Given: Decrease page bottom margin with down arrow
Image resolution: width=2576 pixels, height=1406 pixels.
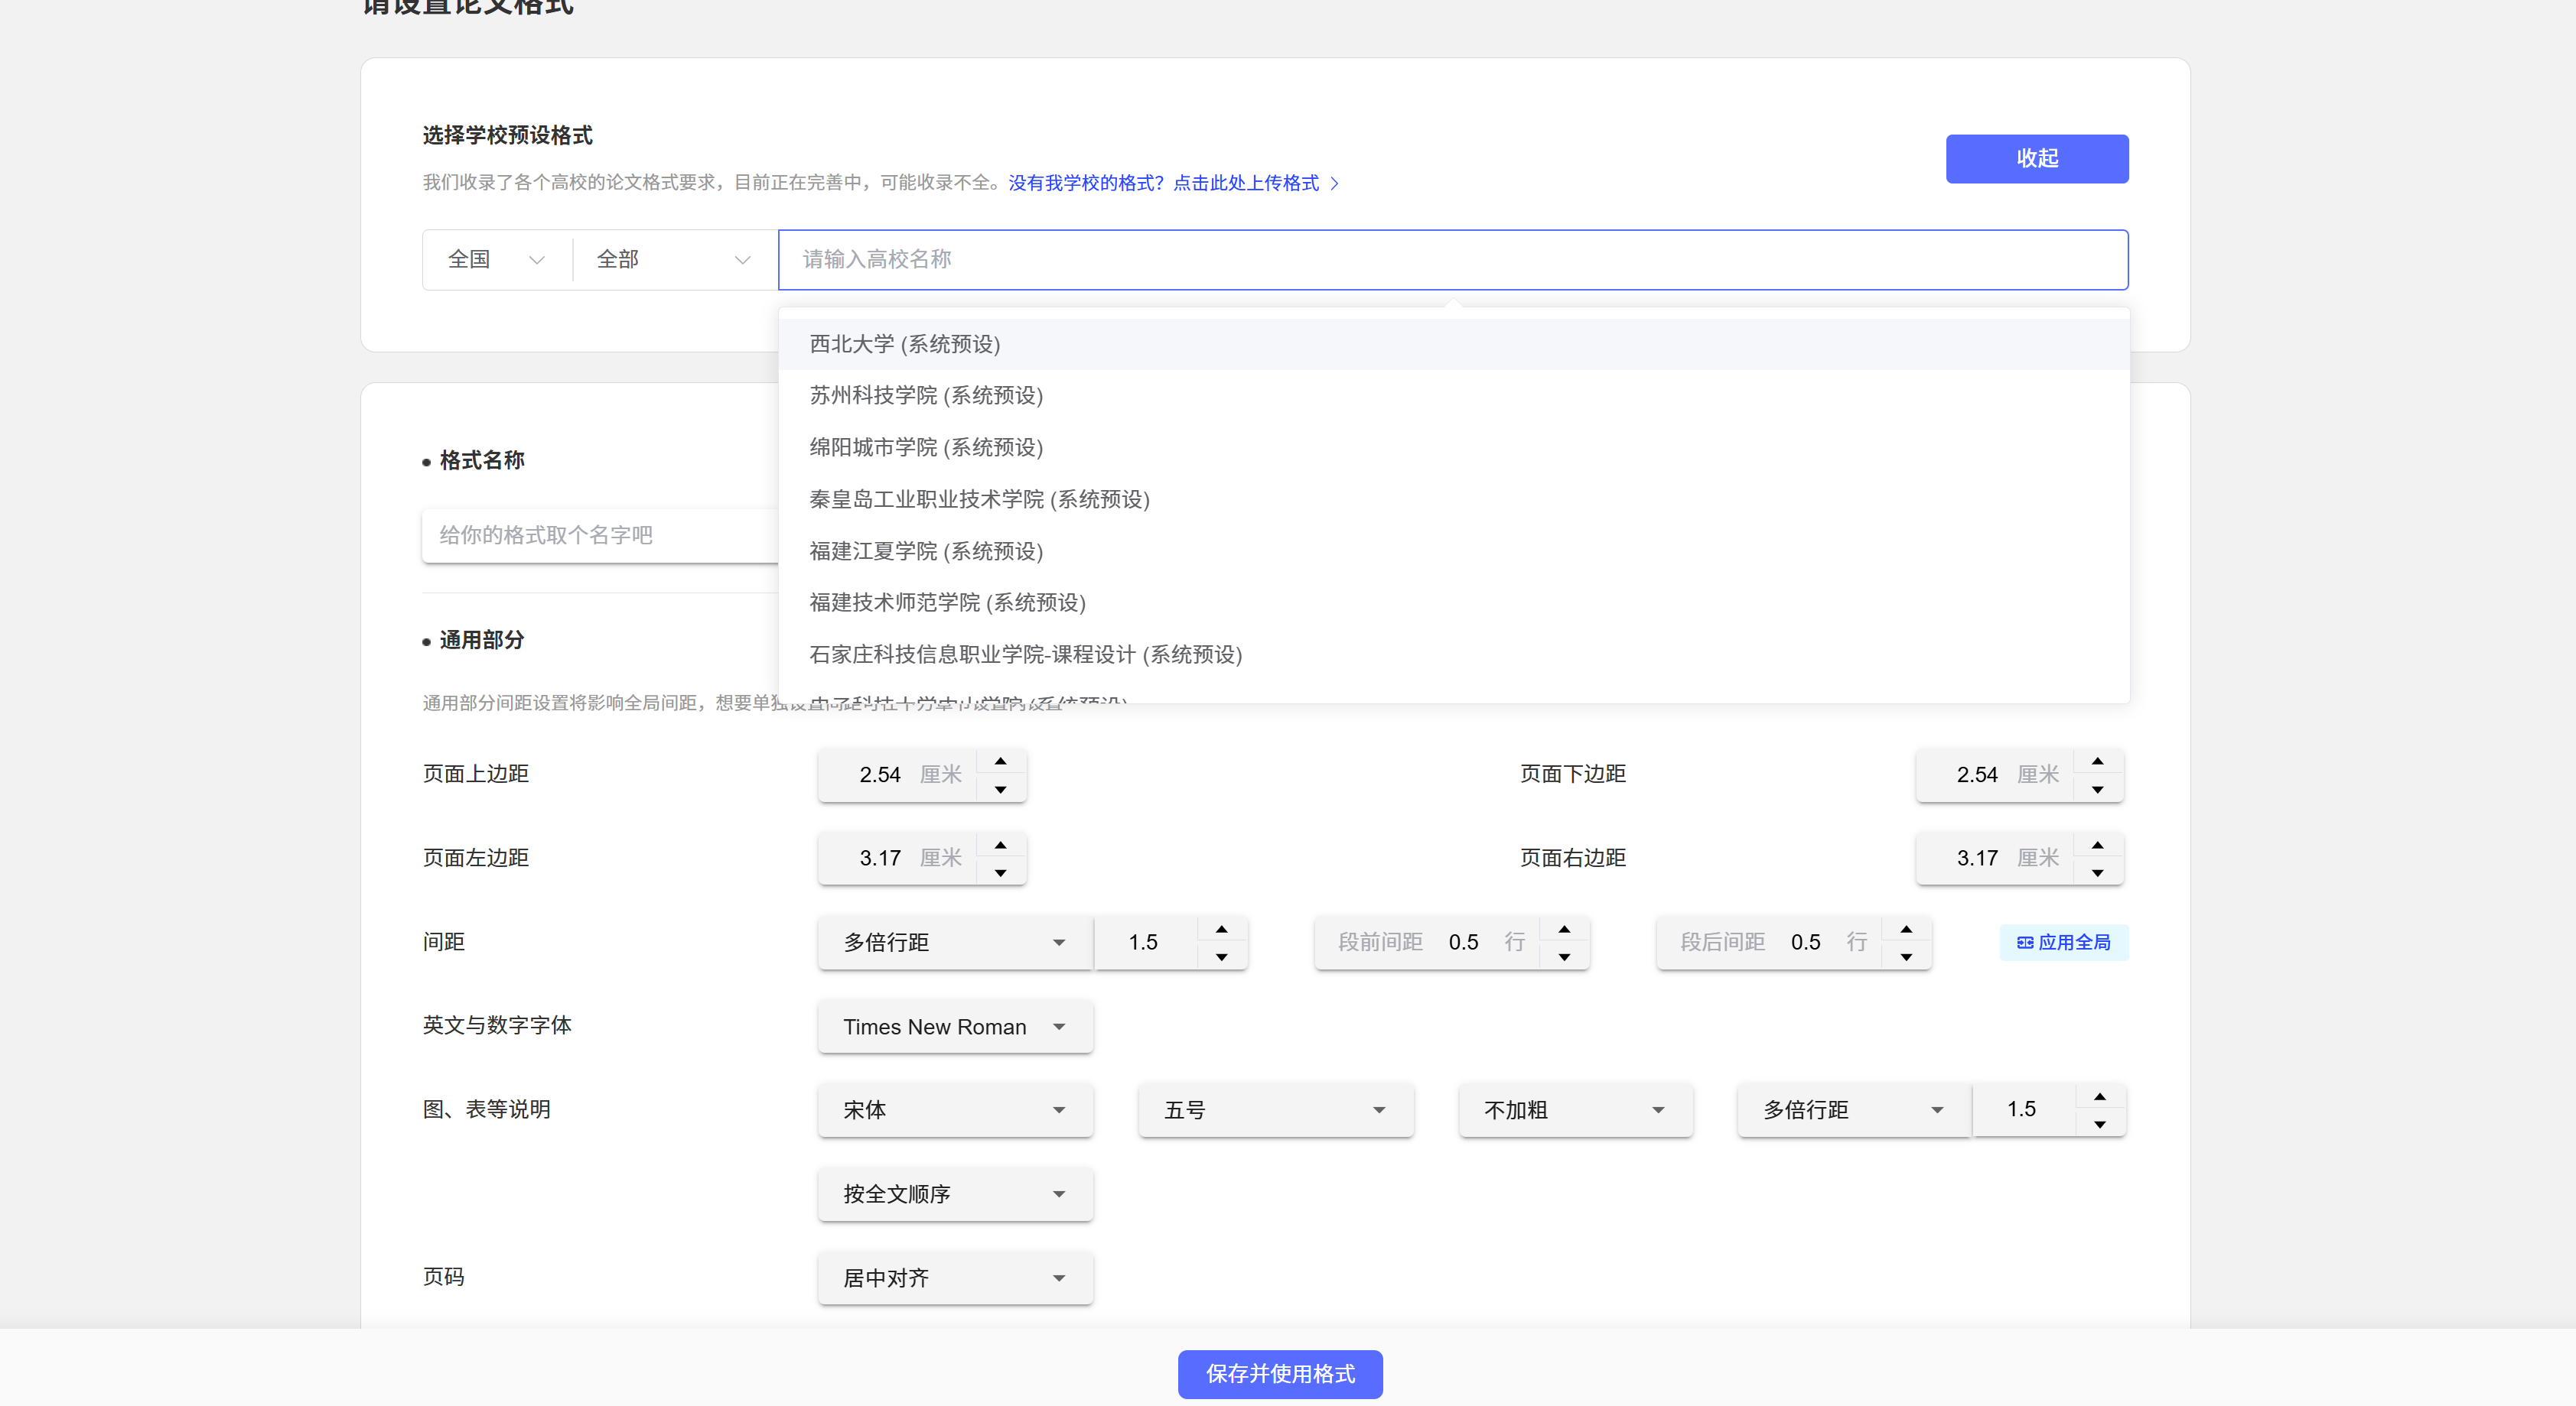Looking at the screenshot, I should point(2097,790).
